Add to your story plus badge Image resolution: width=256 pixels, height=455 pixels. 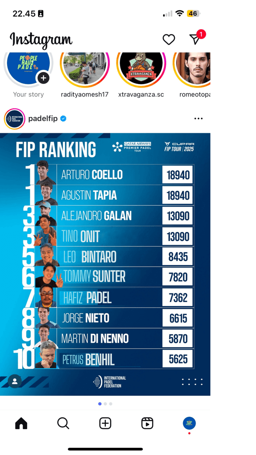coord(43,78)
